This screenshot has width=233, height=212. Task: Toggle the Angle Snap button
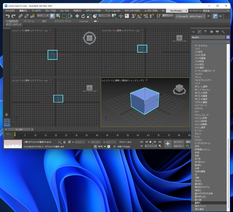point(140,16)
